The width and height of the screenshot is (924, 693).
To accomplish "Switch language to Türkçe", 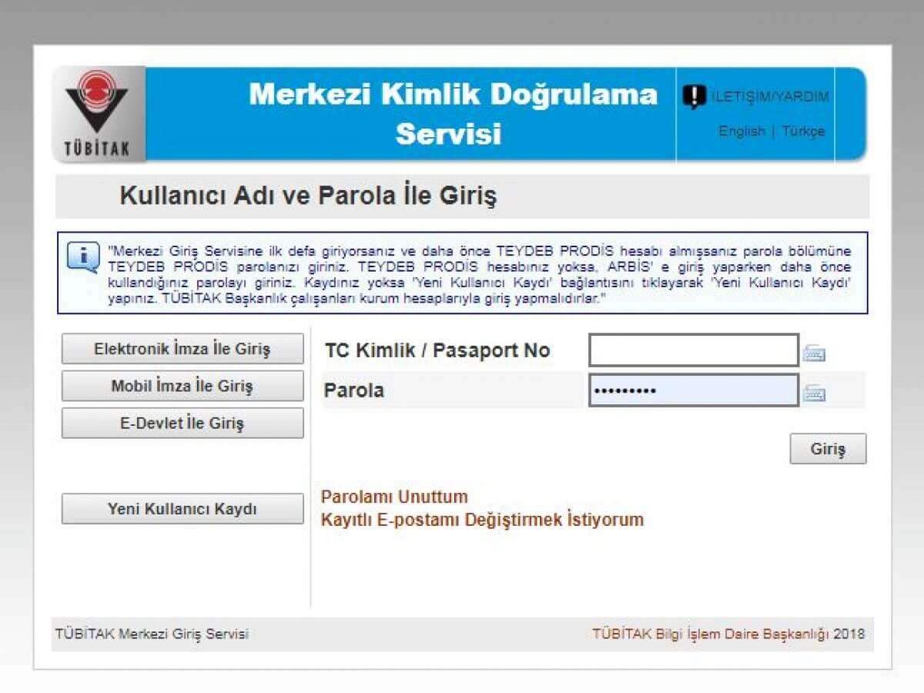I will click(803, 131).
